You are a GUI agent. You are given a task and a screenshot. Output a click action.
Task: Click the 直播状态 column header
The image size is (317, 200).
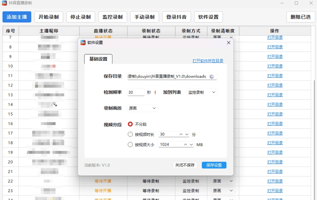coord(103,31)
